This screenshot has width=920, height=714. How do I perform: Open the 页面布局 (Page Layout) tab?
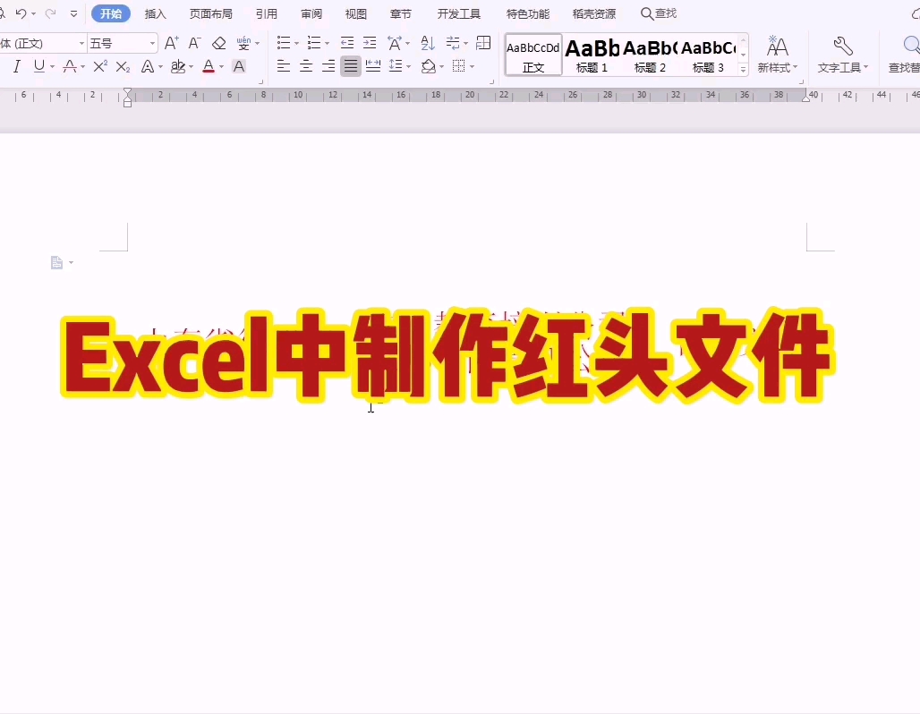pos(212,13)
